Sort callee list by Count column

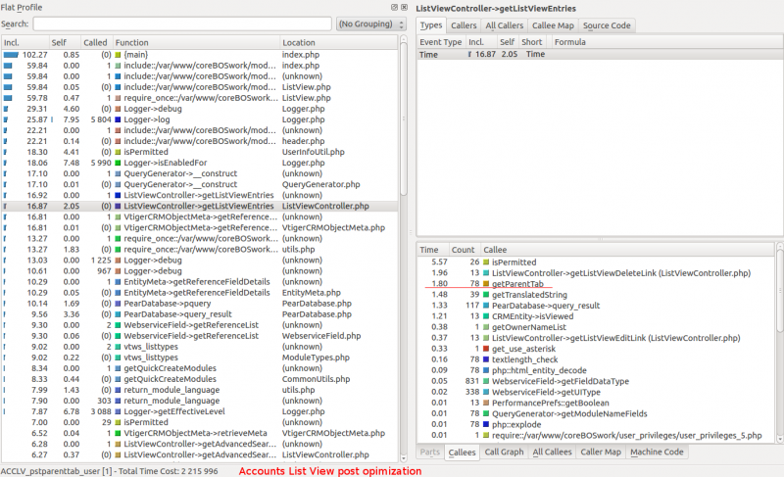pos(464,250)
